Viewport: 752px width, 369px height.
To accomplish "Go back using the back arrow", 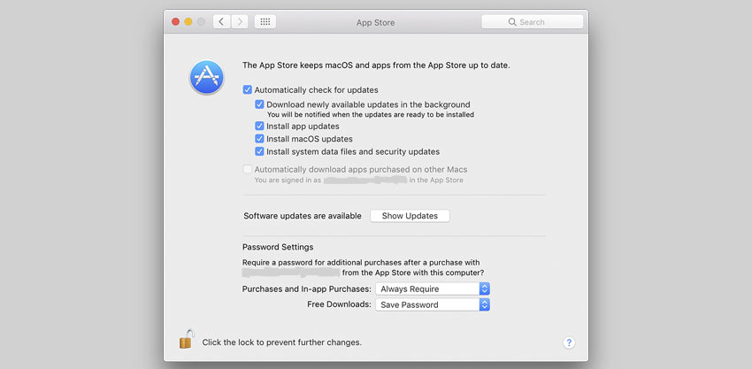I will coord(221,21).
